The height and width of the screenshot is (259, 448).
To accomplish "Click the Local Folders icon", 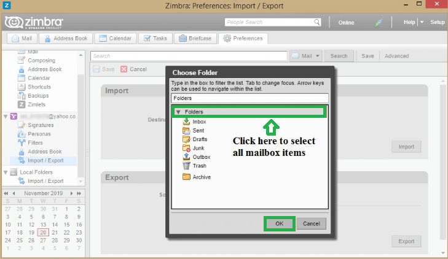I will [14, 172].
